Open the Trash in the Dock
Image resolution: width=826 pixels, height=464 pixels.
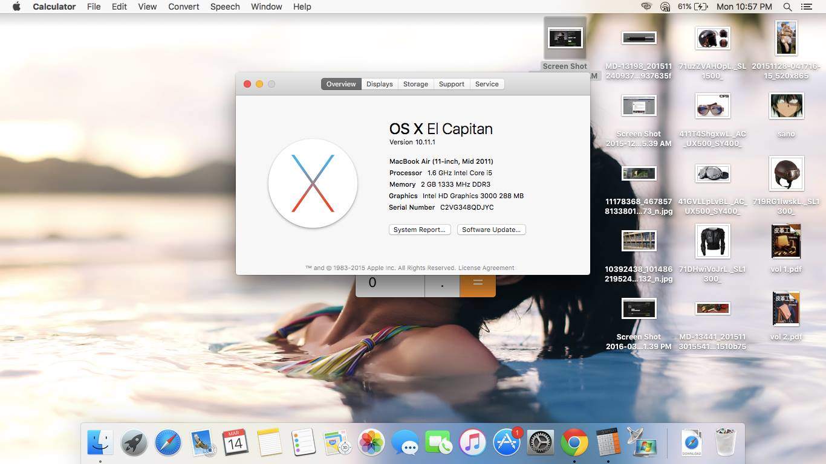[725, 443]
